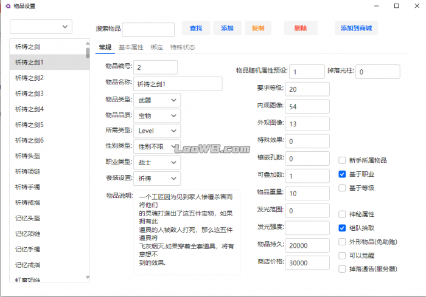Click the 查找 button
Viewport: 426px width, 297px height.
click(196, 28)
